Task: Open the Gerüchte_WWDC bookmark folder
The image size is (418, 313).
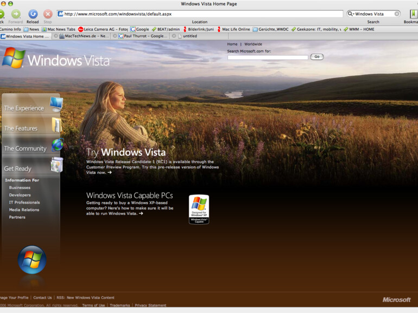Action: point(270,29)
